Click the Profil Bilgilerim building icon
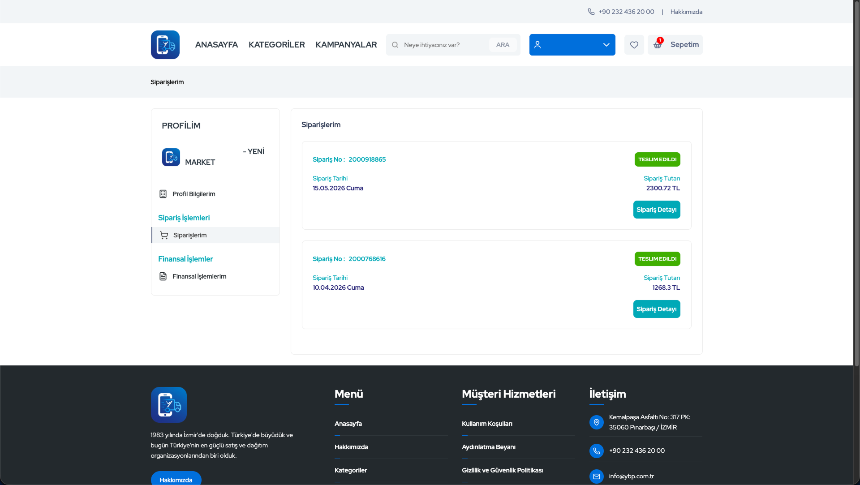Screen dimensions: 860x485 point(163,194)
